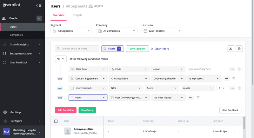The height and width of the screenshot is (138, 254).
Task: Click Save Segment button
Action: click(137, 49)
